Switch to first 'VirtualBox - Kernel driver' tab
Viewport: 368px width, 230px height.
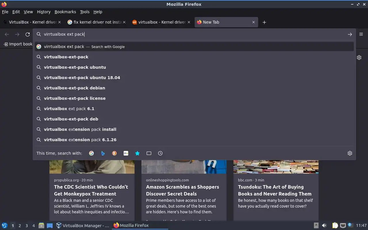pyautogui.click(x=32, y=22)
